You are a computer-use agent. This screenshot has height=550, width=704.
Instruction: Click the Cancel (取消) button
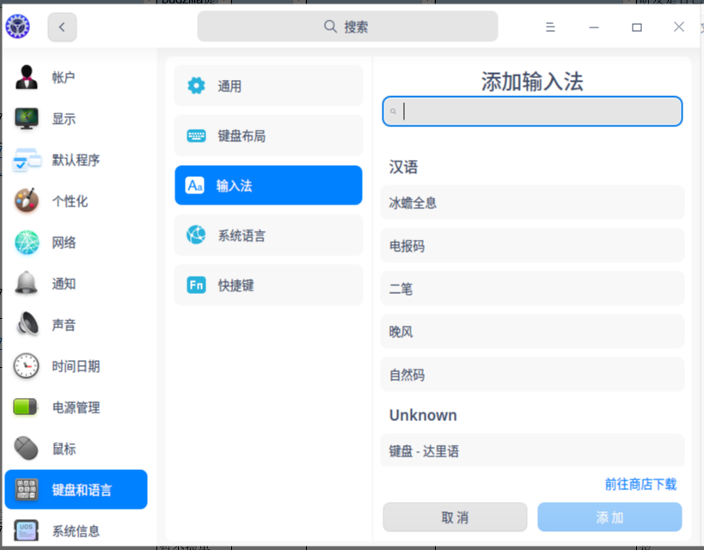click(455, 517)
